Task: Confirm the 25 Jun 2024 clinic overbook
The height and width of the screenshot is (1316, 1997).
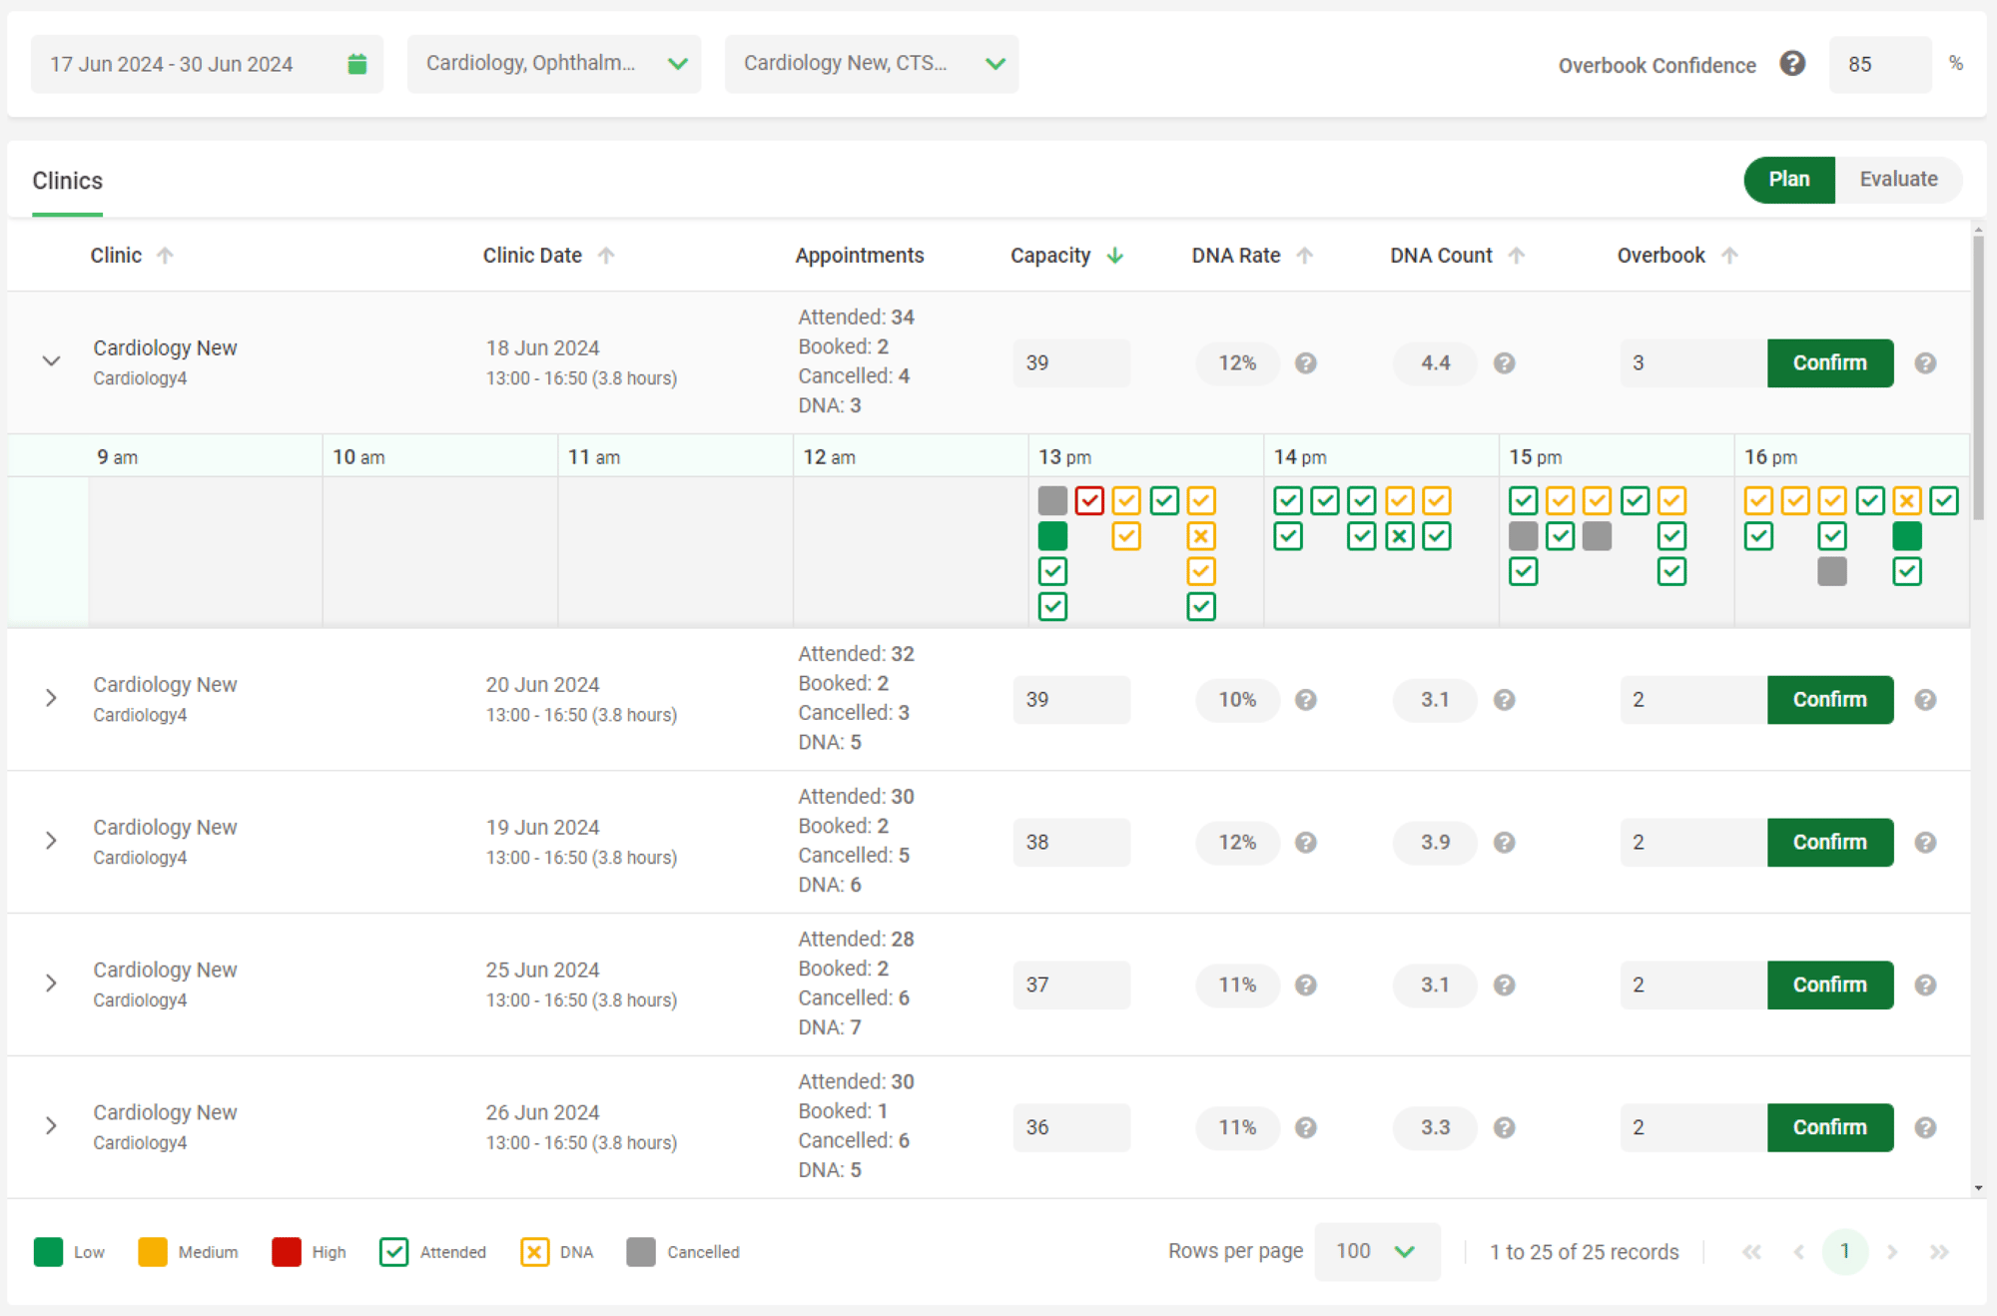Action: [x=1828, y=985]
